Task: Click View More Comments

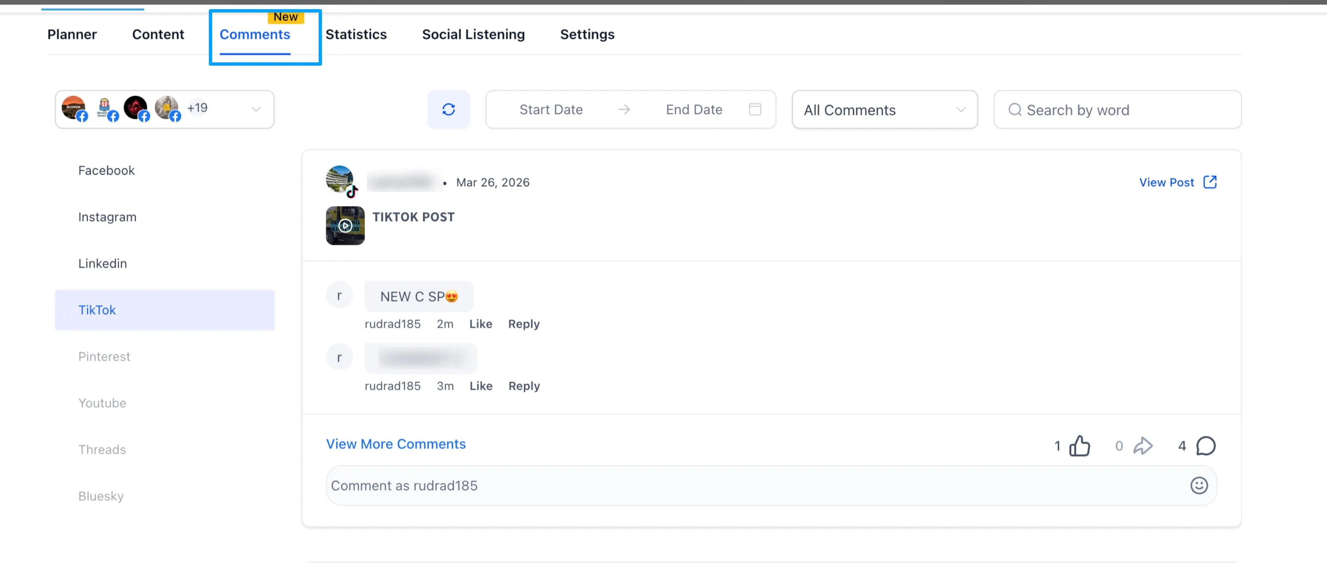Action: [396, 444]
